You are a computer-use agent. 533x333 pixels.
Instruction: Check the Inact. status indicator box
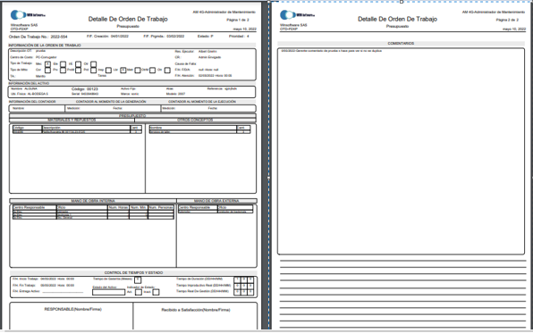[x=156, y=292]
